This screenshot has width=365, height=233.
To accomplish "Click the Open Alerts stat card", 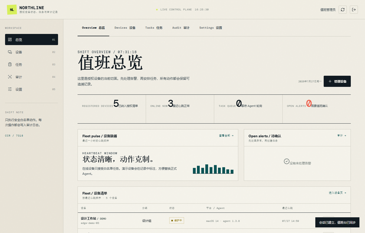I will point(317,109).
